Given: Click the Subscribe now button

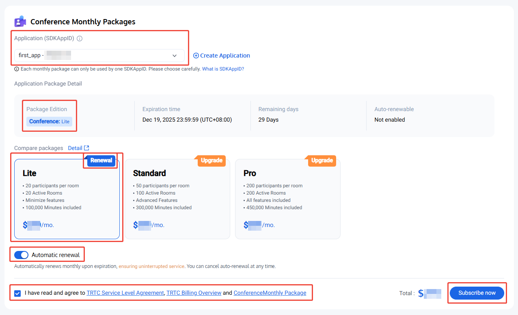Looking at the screenshot, I should [x=477, y=293].
